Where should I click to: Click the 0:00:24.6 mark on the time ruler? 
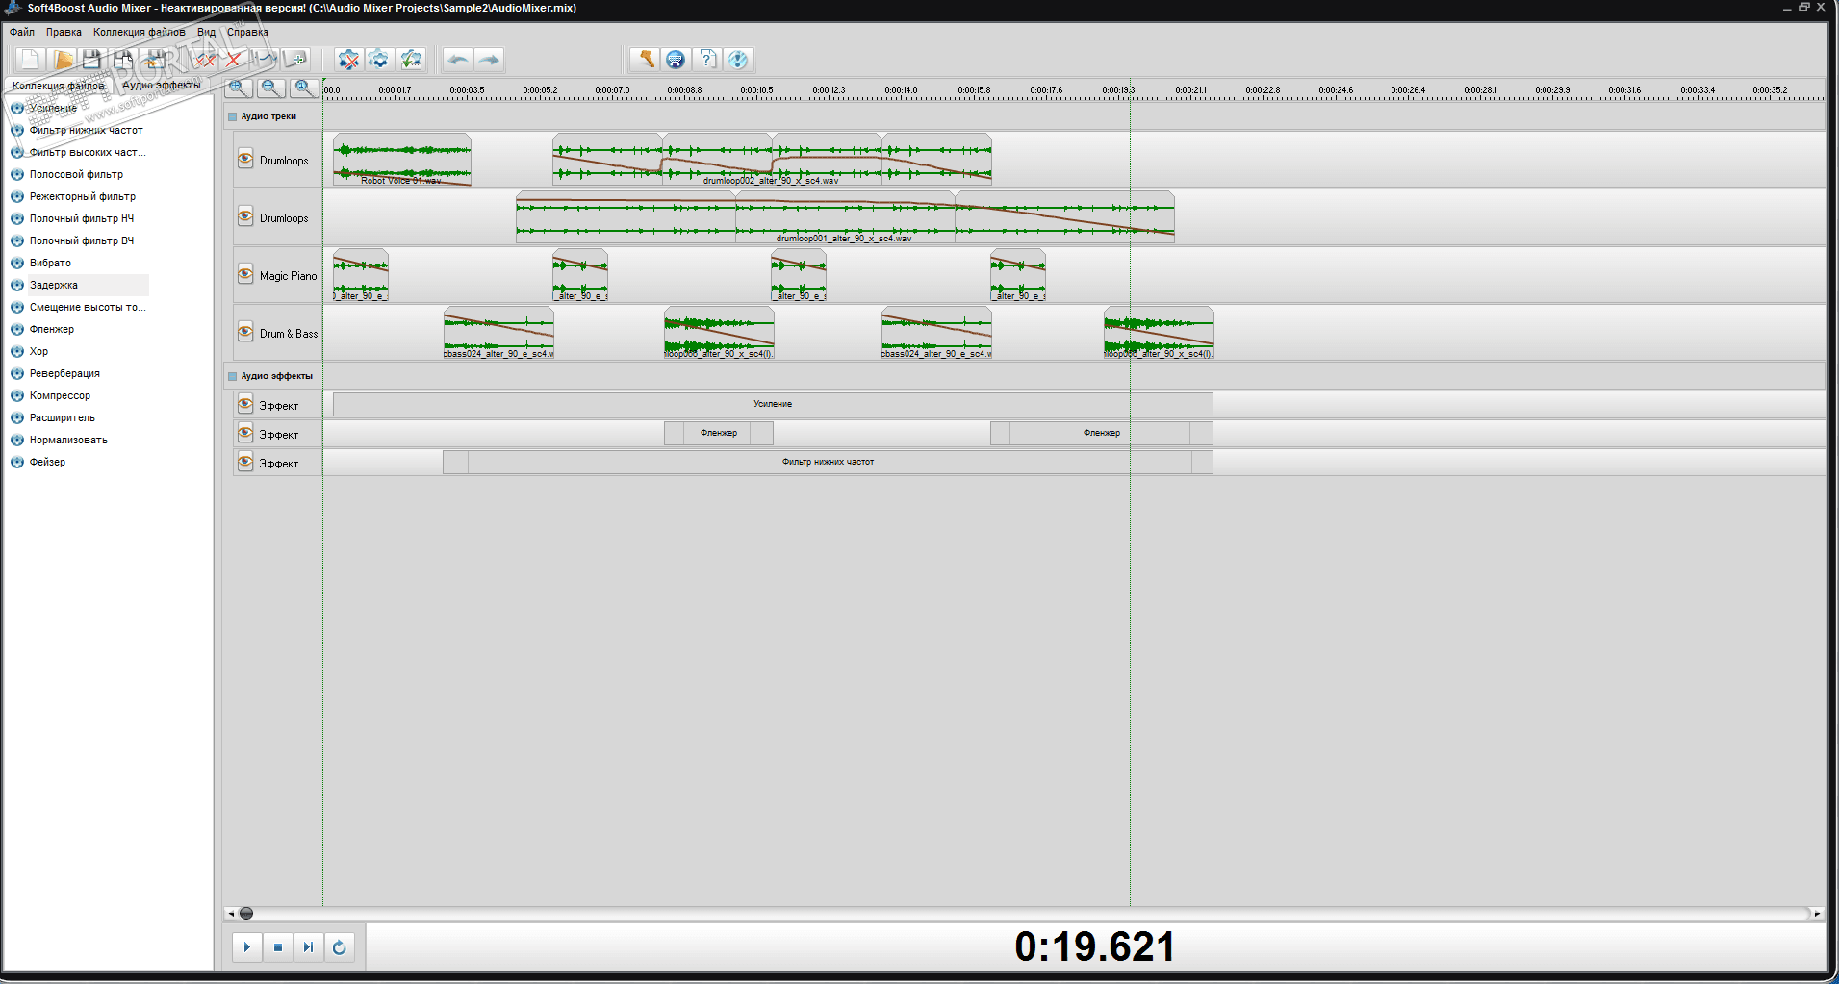click(x=1336, y=90)
